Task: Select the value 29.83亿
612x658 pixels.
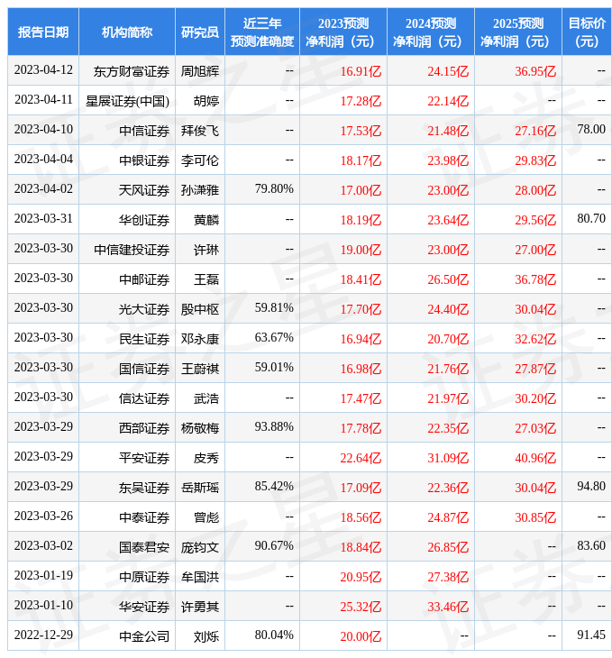Action: [x=535, y=160]
